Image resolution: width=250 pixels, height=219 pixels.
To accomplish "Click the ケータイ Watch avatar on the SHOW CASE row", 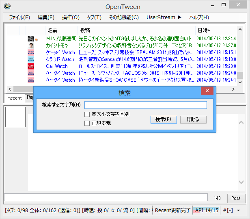I will [x=31, y=80].
